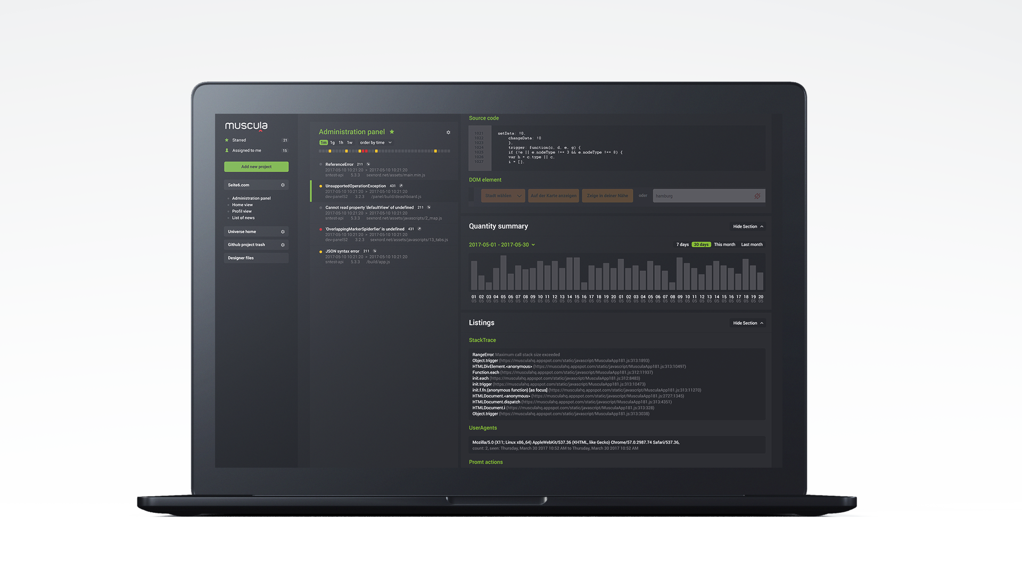Select the 1h time range toggle

pos(341,142)
